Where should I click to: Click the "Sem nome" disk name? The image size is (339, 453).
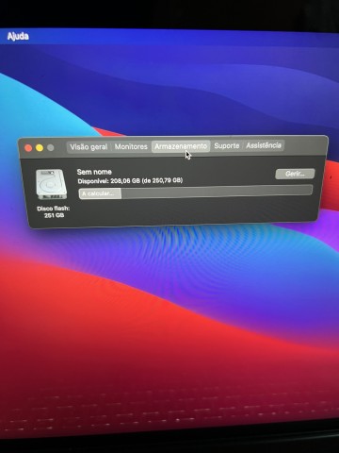click(94, 172)
